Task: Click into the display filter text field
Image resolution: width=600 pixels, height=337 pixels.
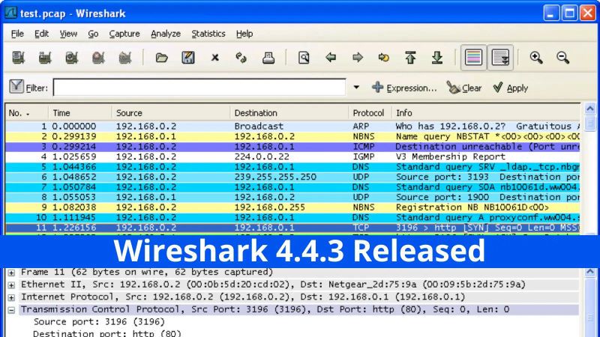Action: tap(199, 88)
